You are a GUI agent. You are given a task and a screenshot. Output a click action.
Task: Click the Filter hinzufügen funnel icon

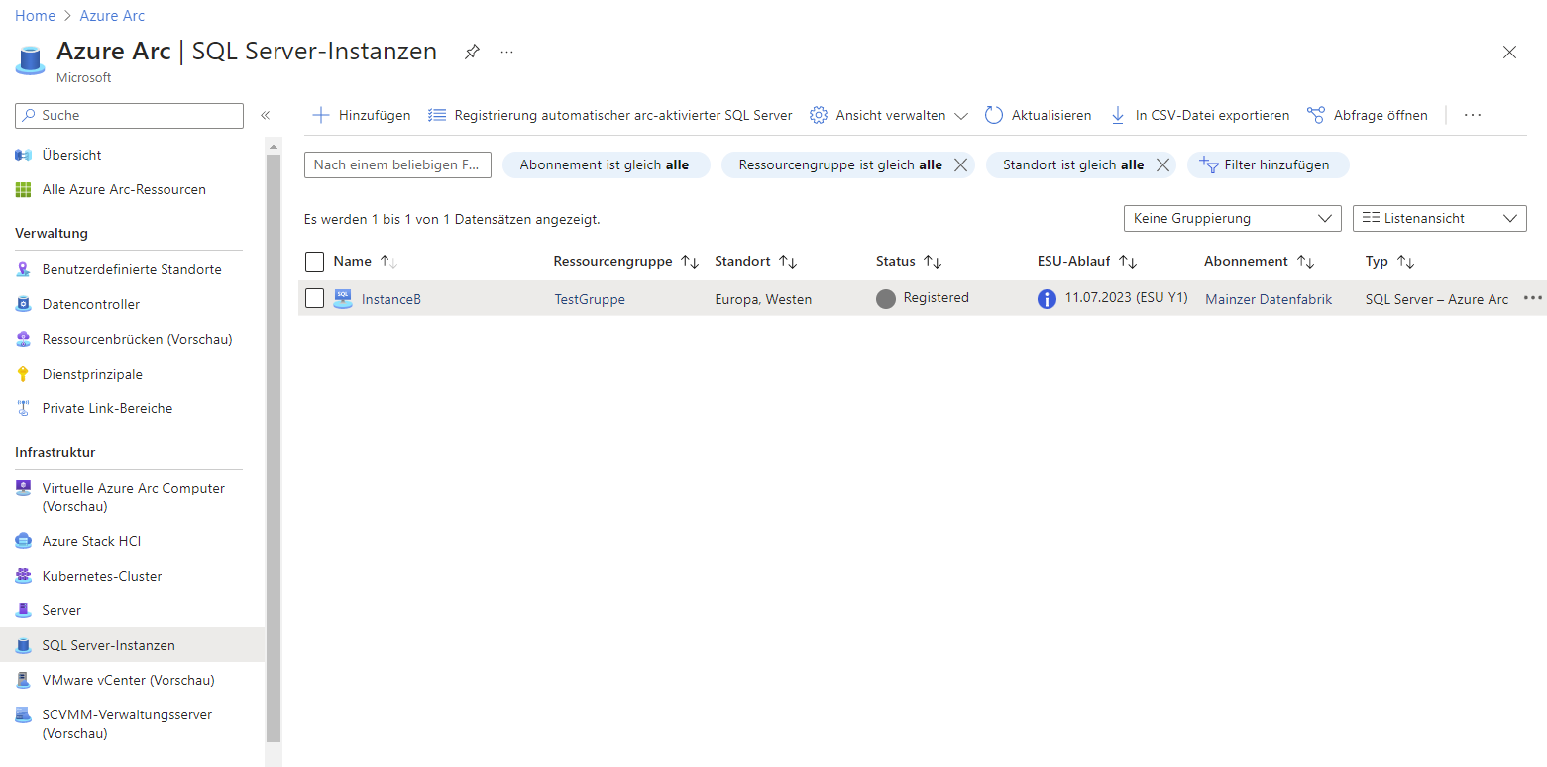1209,164
